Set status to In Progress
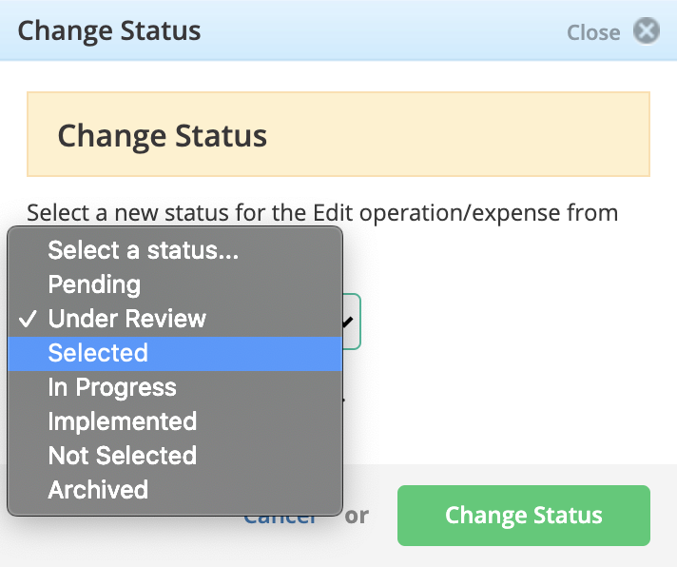This screenshot has height=567, width=677. coord(175,387)
